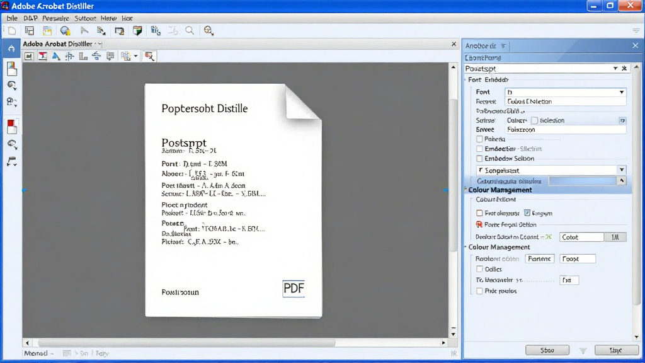
Task: Click the blank new page icon in top toolbar
Action: click(11, 31)
